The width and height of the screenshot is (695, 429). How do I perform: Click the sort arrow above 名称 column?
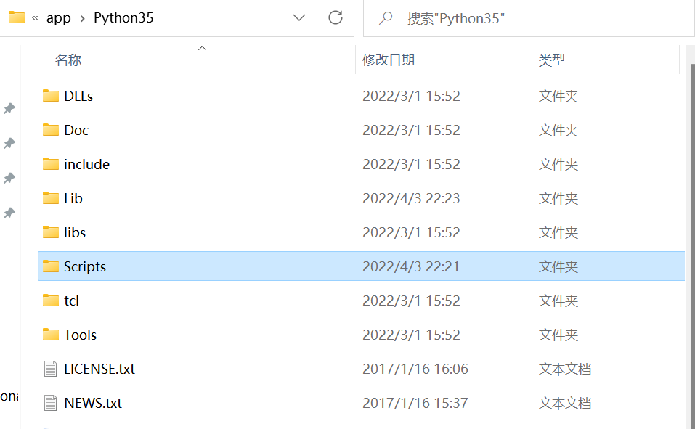[202, 48]
